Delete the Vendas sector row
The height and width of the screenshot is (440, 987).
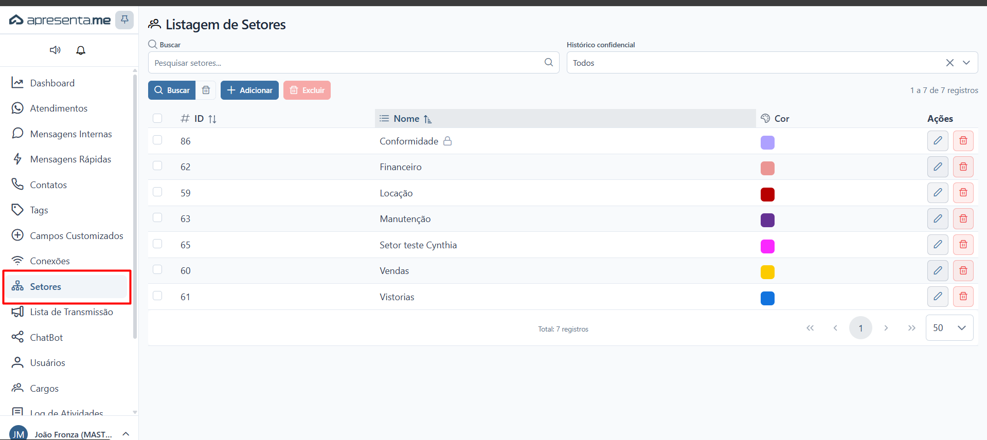(x=963, y=270)
